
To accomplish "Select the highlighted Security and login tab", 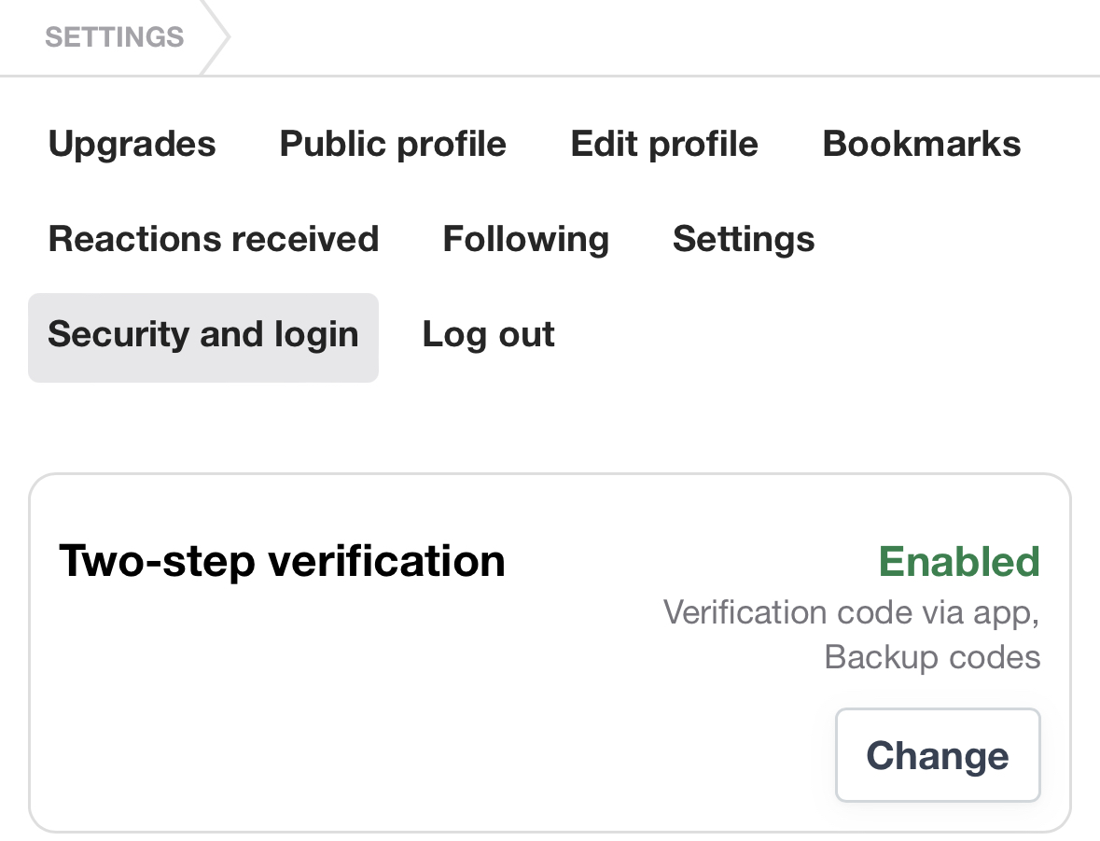I will click(x=203, y=335).
